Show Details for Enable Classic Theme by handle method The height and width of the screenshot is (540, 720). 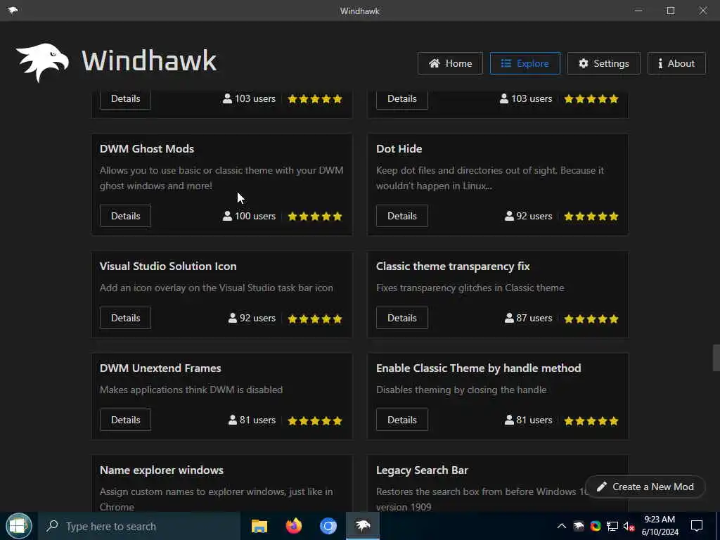click(x=401, y=420)
